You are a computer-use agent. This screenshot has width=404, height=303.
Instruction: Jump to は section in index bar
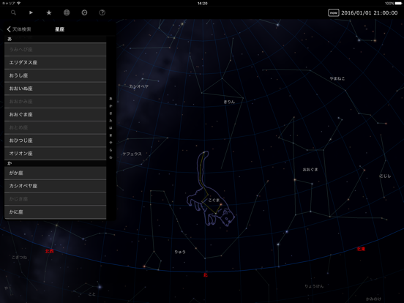click(x=111, y=128)
